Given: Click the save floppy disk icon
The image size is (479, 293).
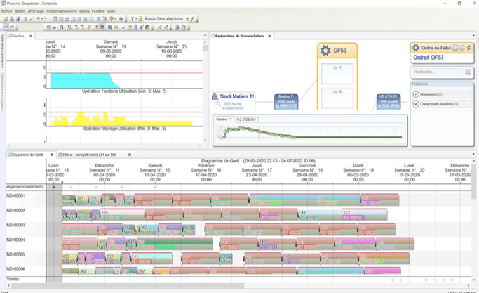Looking at the screenshot, I should [18, 19].
